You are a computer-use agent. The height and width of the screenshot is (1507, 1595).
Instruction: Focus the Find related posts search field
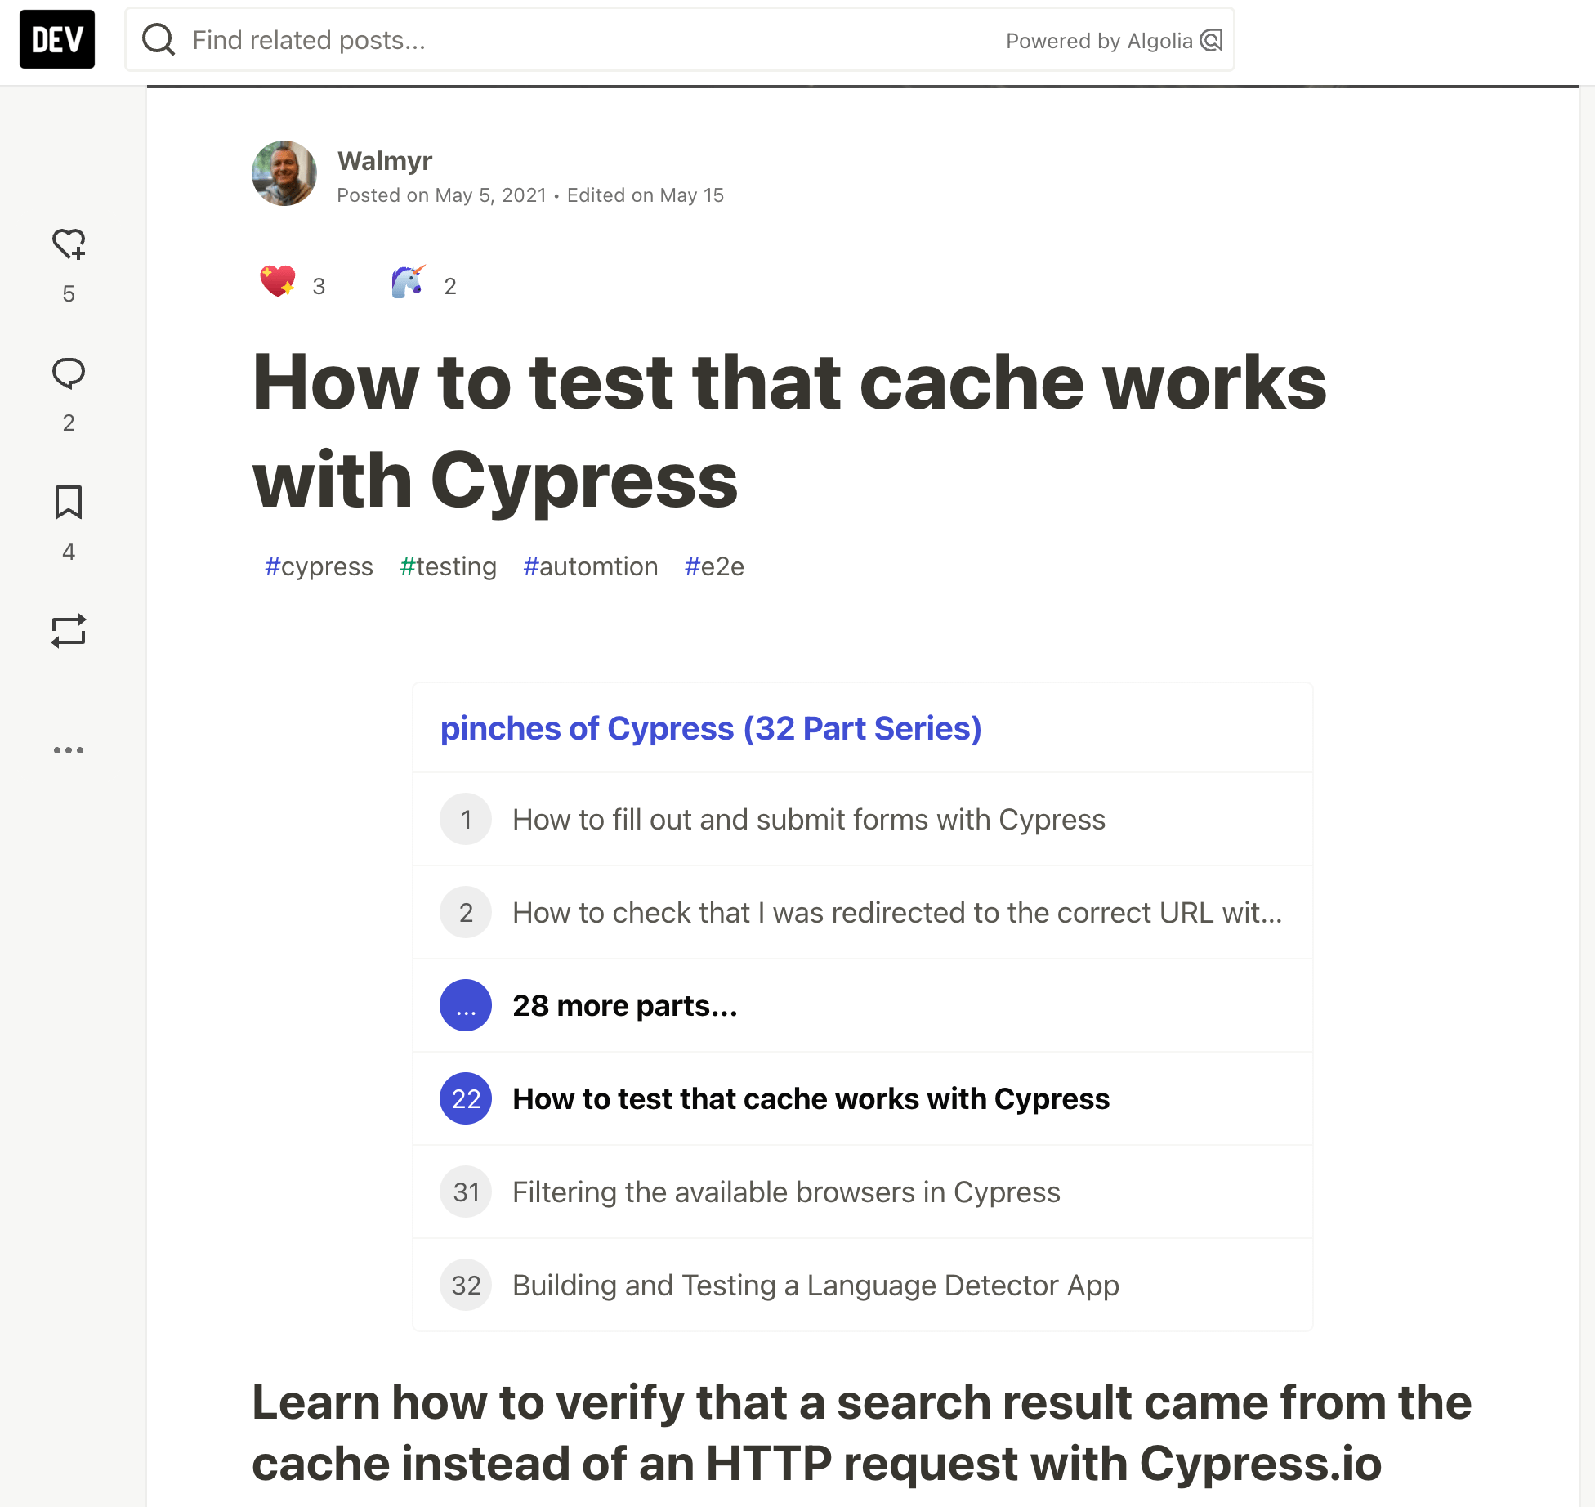click(679, 39)
